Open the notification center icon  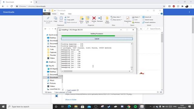coord(189,107)
